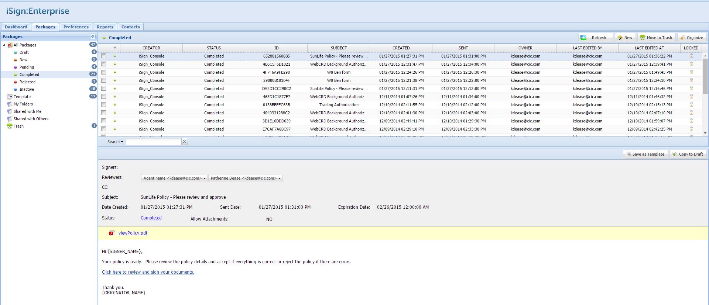Click the Inactive blue dot icon
Viewport: 709px width, 305px height.
click(x=16, y=89)
